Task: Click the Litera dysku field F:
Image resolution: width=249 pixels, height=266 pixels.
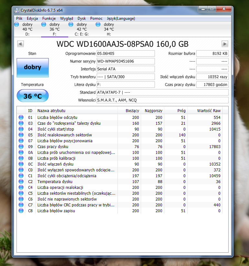Action: [x=125, y=85]
